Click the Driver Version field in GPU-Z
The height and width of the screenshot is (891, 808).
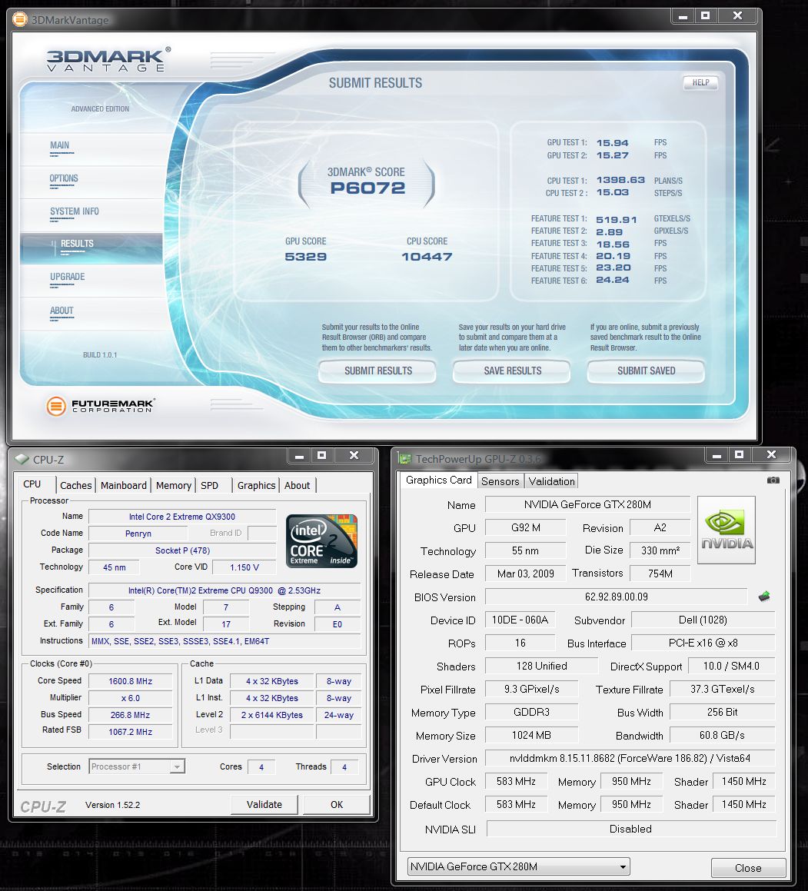[630, 758]
